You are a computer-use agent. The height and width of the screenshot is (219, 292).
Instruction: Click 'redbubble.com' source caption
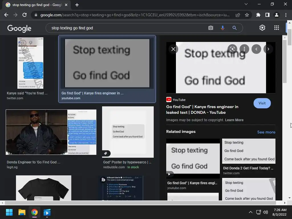(x=114, y=167)
